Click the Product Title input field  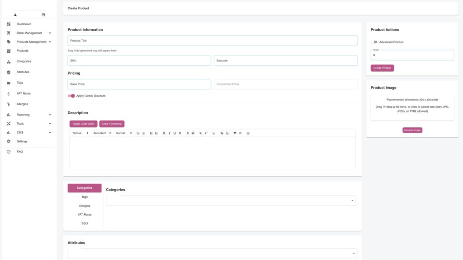click(212, 40)
